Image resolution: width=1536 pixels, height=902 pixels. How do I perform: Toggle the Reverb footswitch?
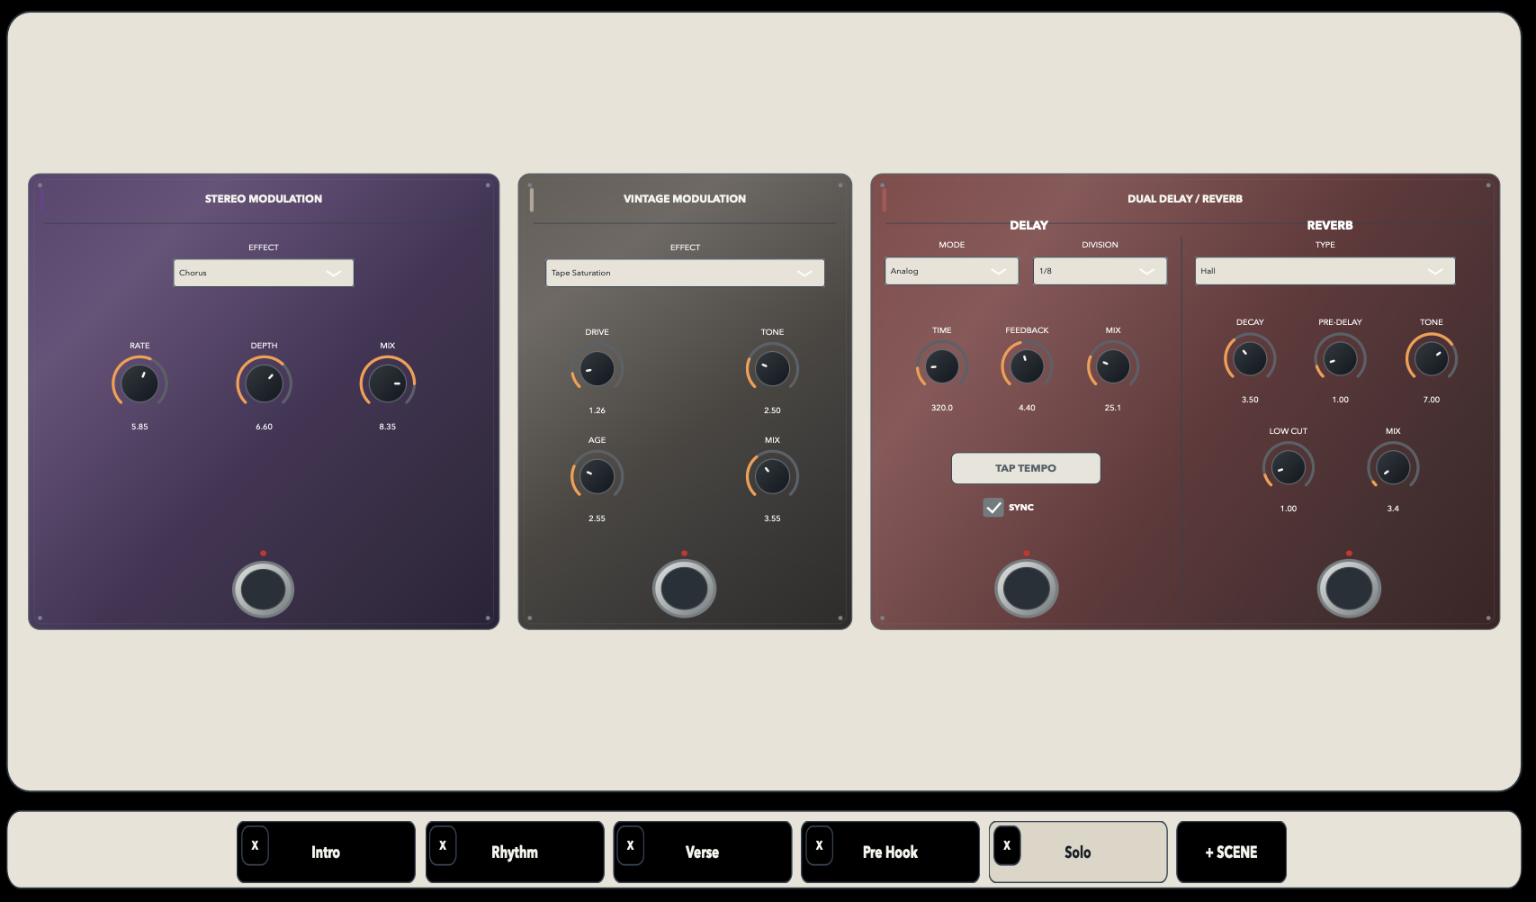click(x=1349, y=589)
